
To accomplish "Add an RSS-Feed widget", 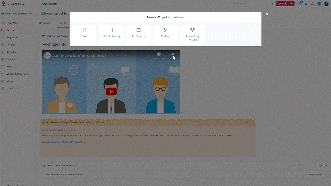I will [165, 34].
